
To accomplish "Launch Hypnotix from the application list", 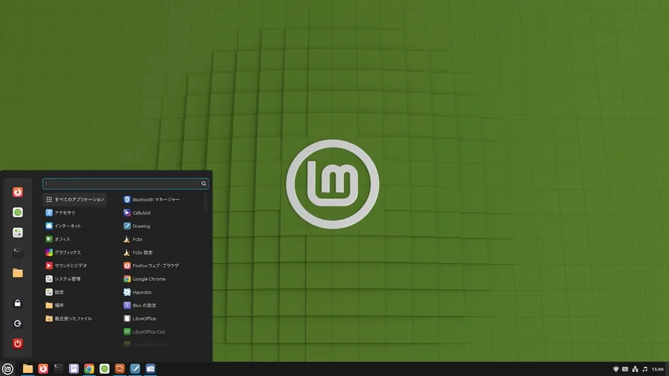I will click(x=142, y=292).
